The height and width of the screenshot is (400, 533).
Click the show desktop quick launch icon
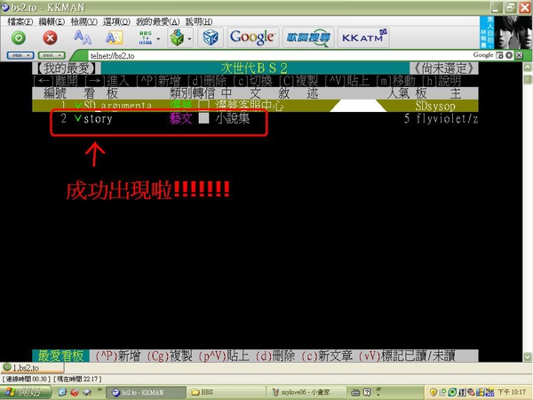pos(87,392)
